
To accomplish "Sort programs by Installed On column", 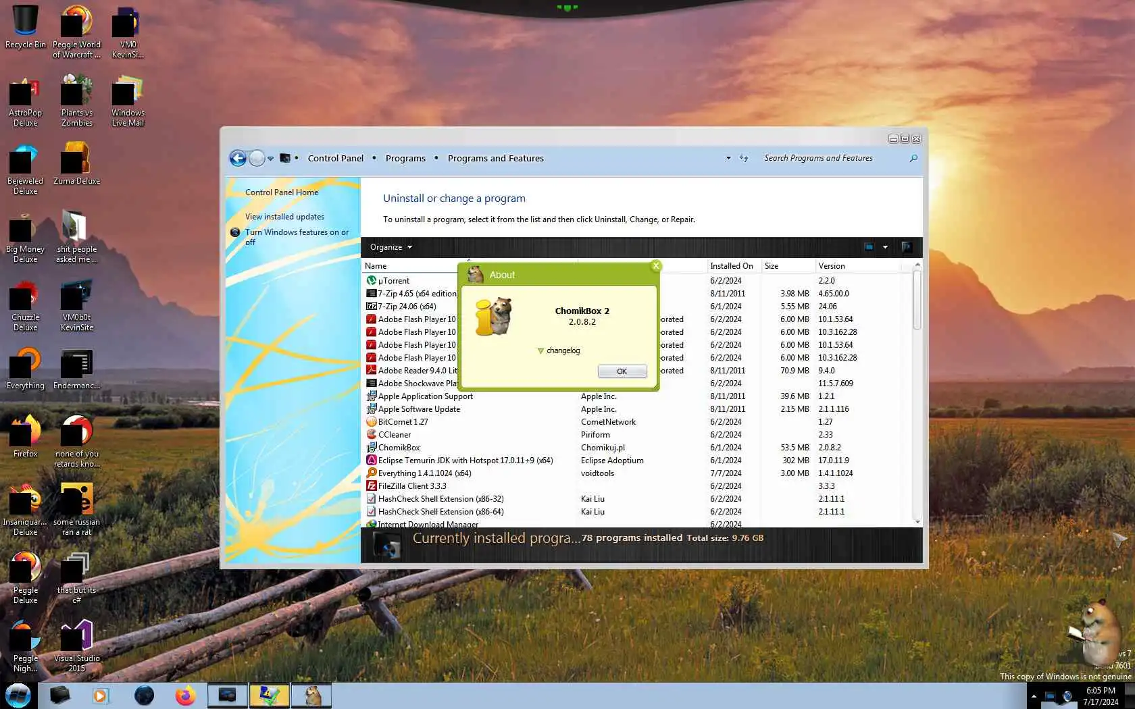I will 734,266.
